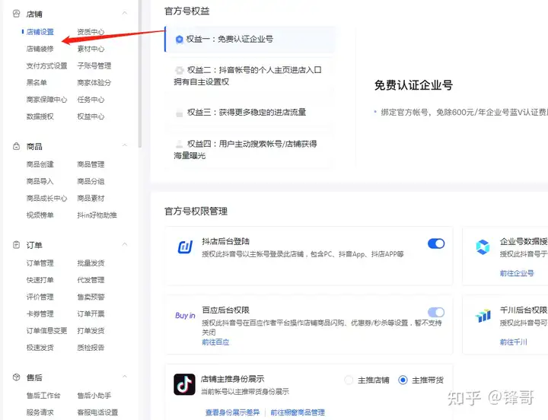The image size is (548, 420).
Task: Click the sidebar vertical scrollbar
Action: [x=140, y=73]
